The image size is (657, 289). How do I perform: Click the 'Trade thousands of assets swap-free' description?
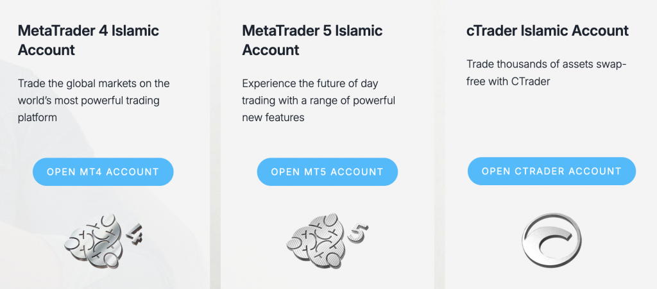546,73
